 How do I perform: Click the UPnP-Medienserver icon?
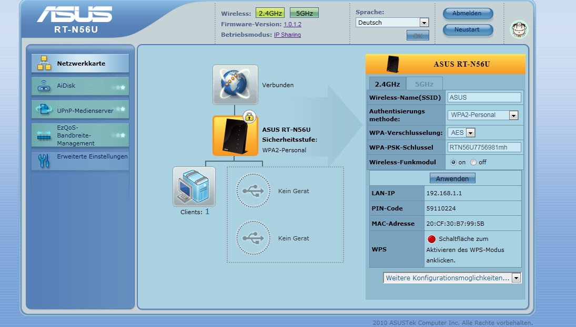tap(44, 109)
